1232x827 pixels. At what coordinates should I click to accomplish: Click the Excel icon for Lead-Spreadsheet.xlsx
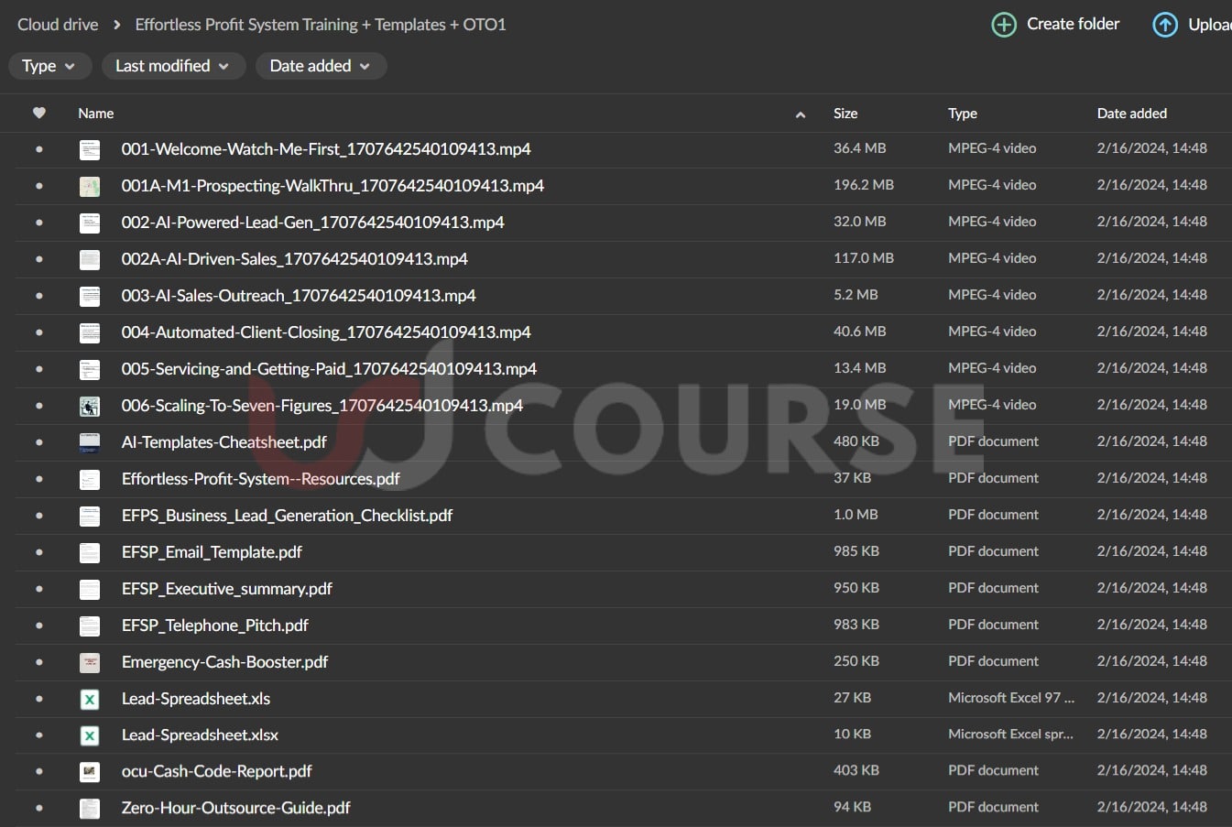[90, 735]
